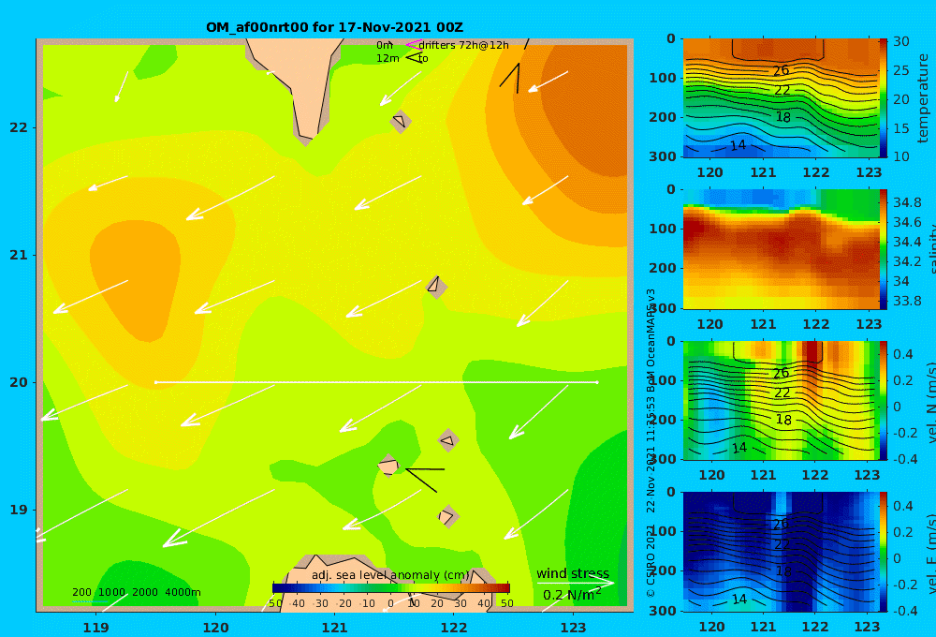This screenshot has width=936, height=637.
Task: Click longitude tick label 119 on main map
Action: (x=95, y=628)
